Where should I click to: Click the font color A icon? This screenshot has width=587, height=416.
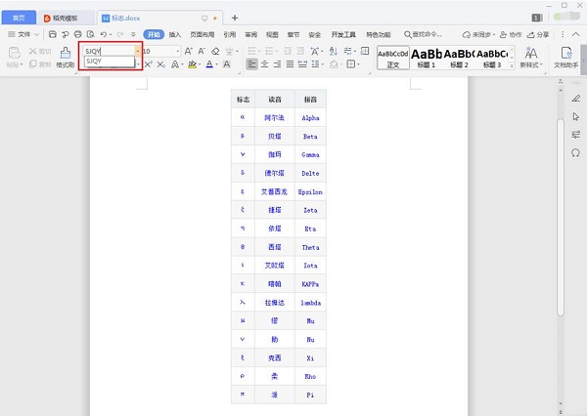[209, 64]
